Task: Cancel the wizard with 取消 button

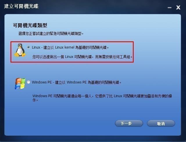Action: click(161, 123)
